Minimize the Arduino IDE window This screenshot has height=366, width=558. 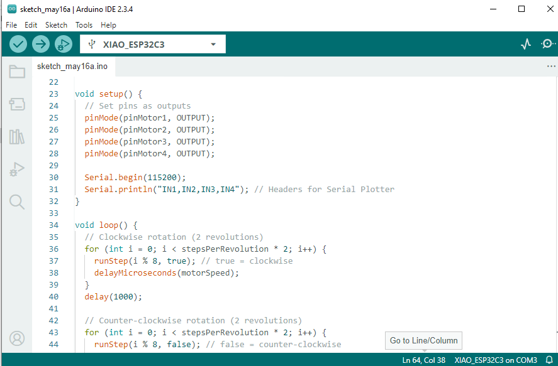tap(493, 9)
